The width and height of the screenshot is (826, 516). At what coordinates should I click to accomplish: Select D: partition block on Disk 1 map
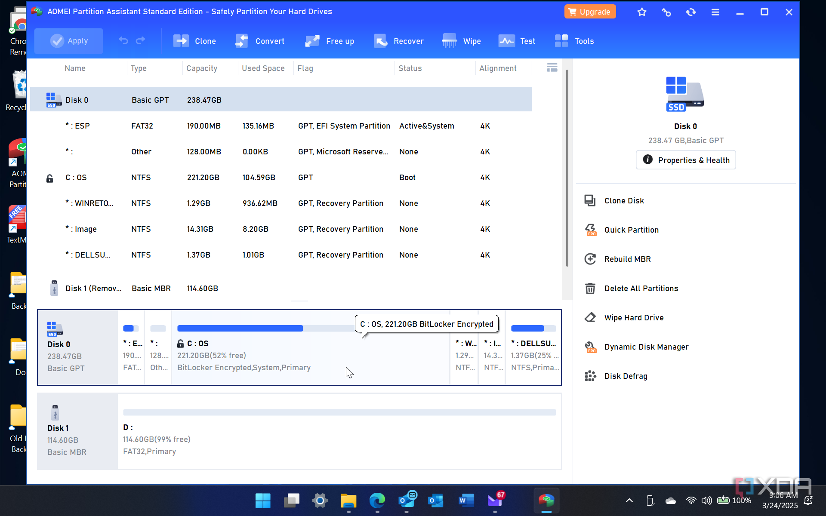pos(339,432)
